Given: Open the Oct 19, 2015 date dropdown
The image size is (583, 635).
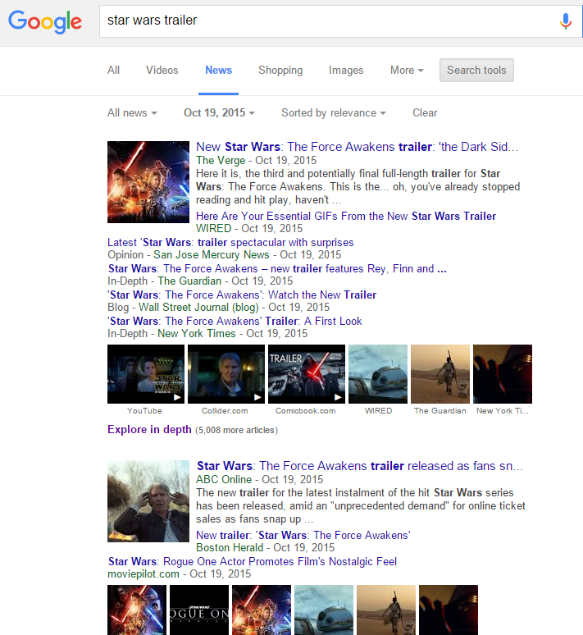Looking at the screenshot, I should 219,112.
